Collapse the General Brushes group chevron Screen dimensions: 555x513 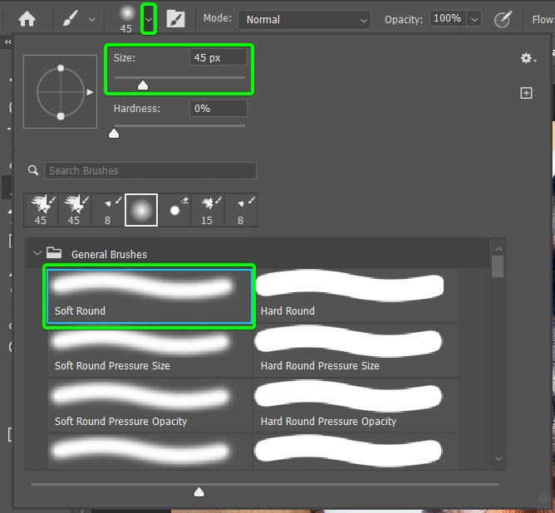point(37,253)
